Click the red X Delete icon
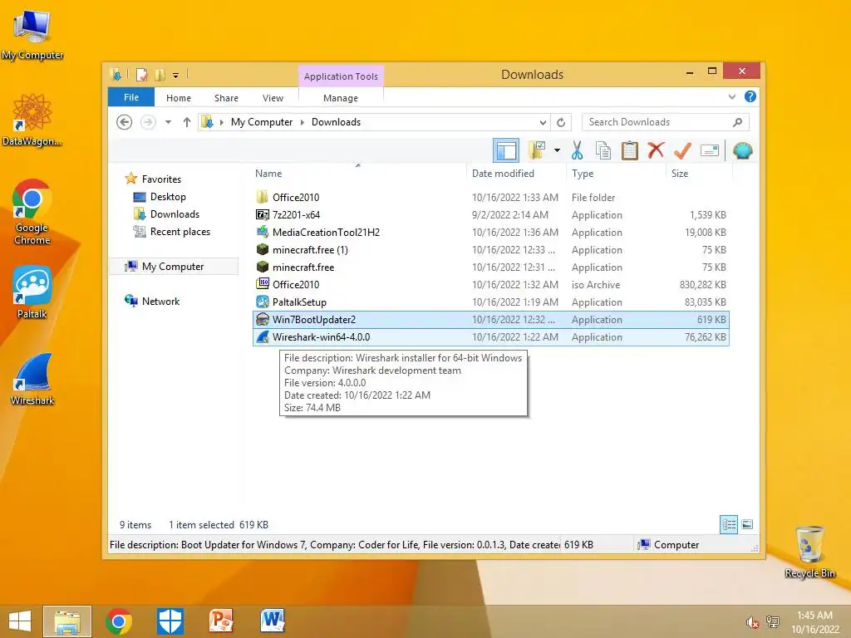851x638 pixels. [656, 150]
